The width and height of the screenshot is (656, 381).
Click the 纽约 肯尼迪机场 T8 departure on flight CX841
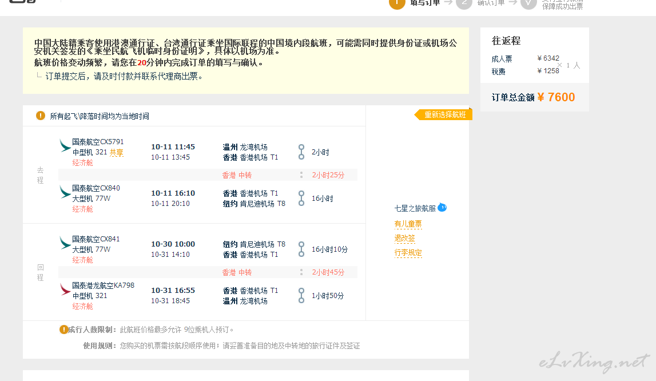[254, 244]
